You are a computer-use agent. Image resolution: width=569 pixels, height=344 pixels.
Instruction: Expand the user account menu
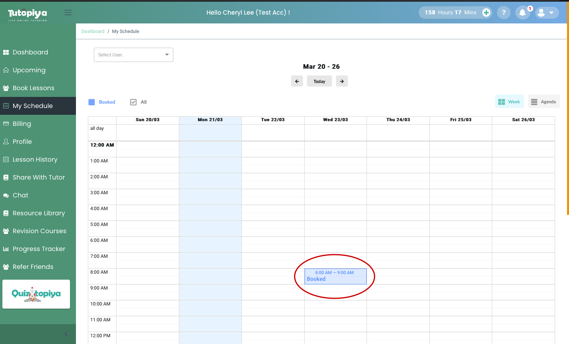click(547, 13)
